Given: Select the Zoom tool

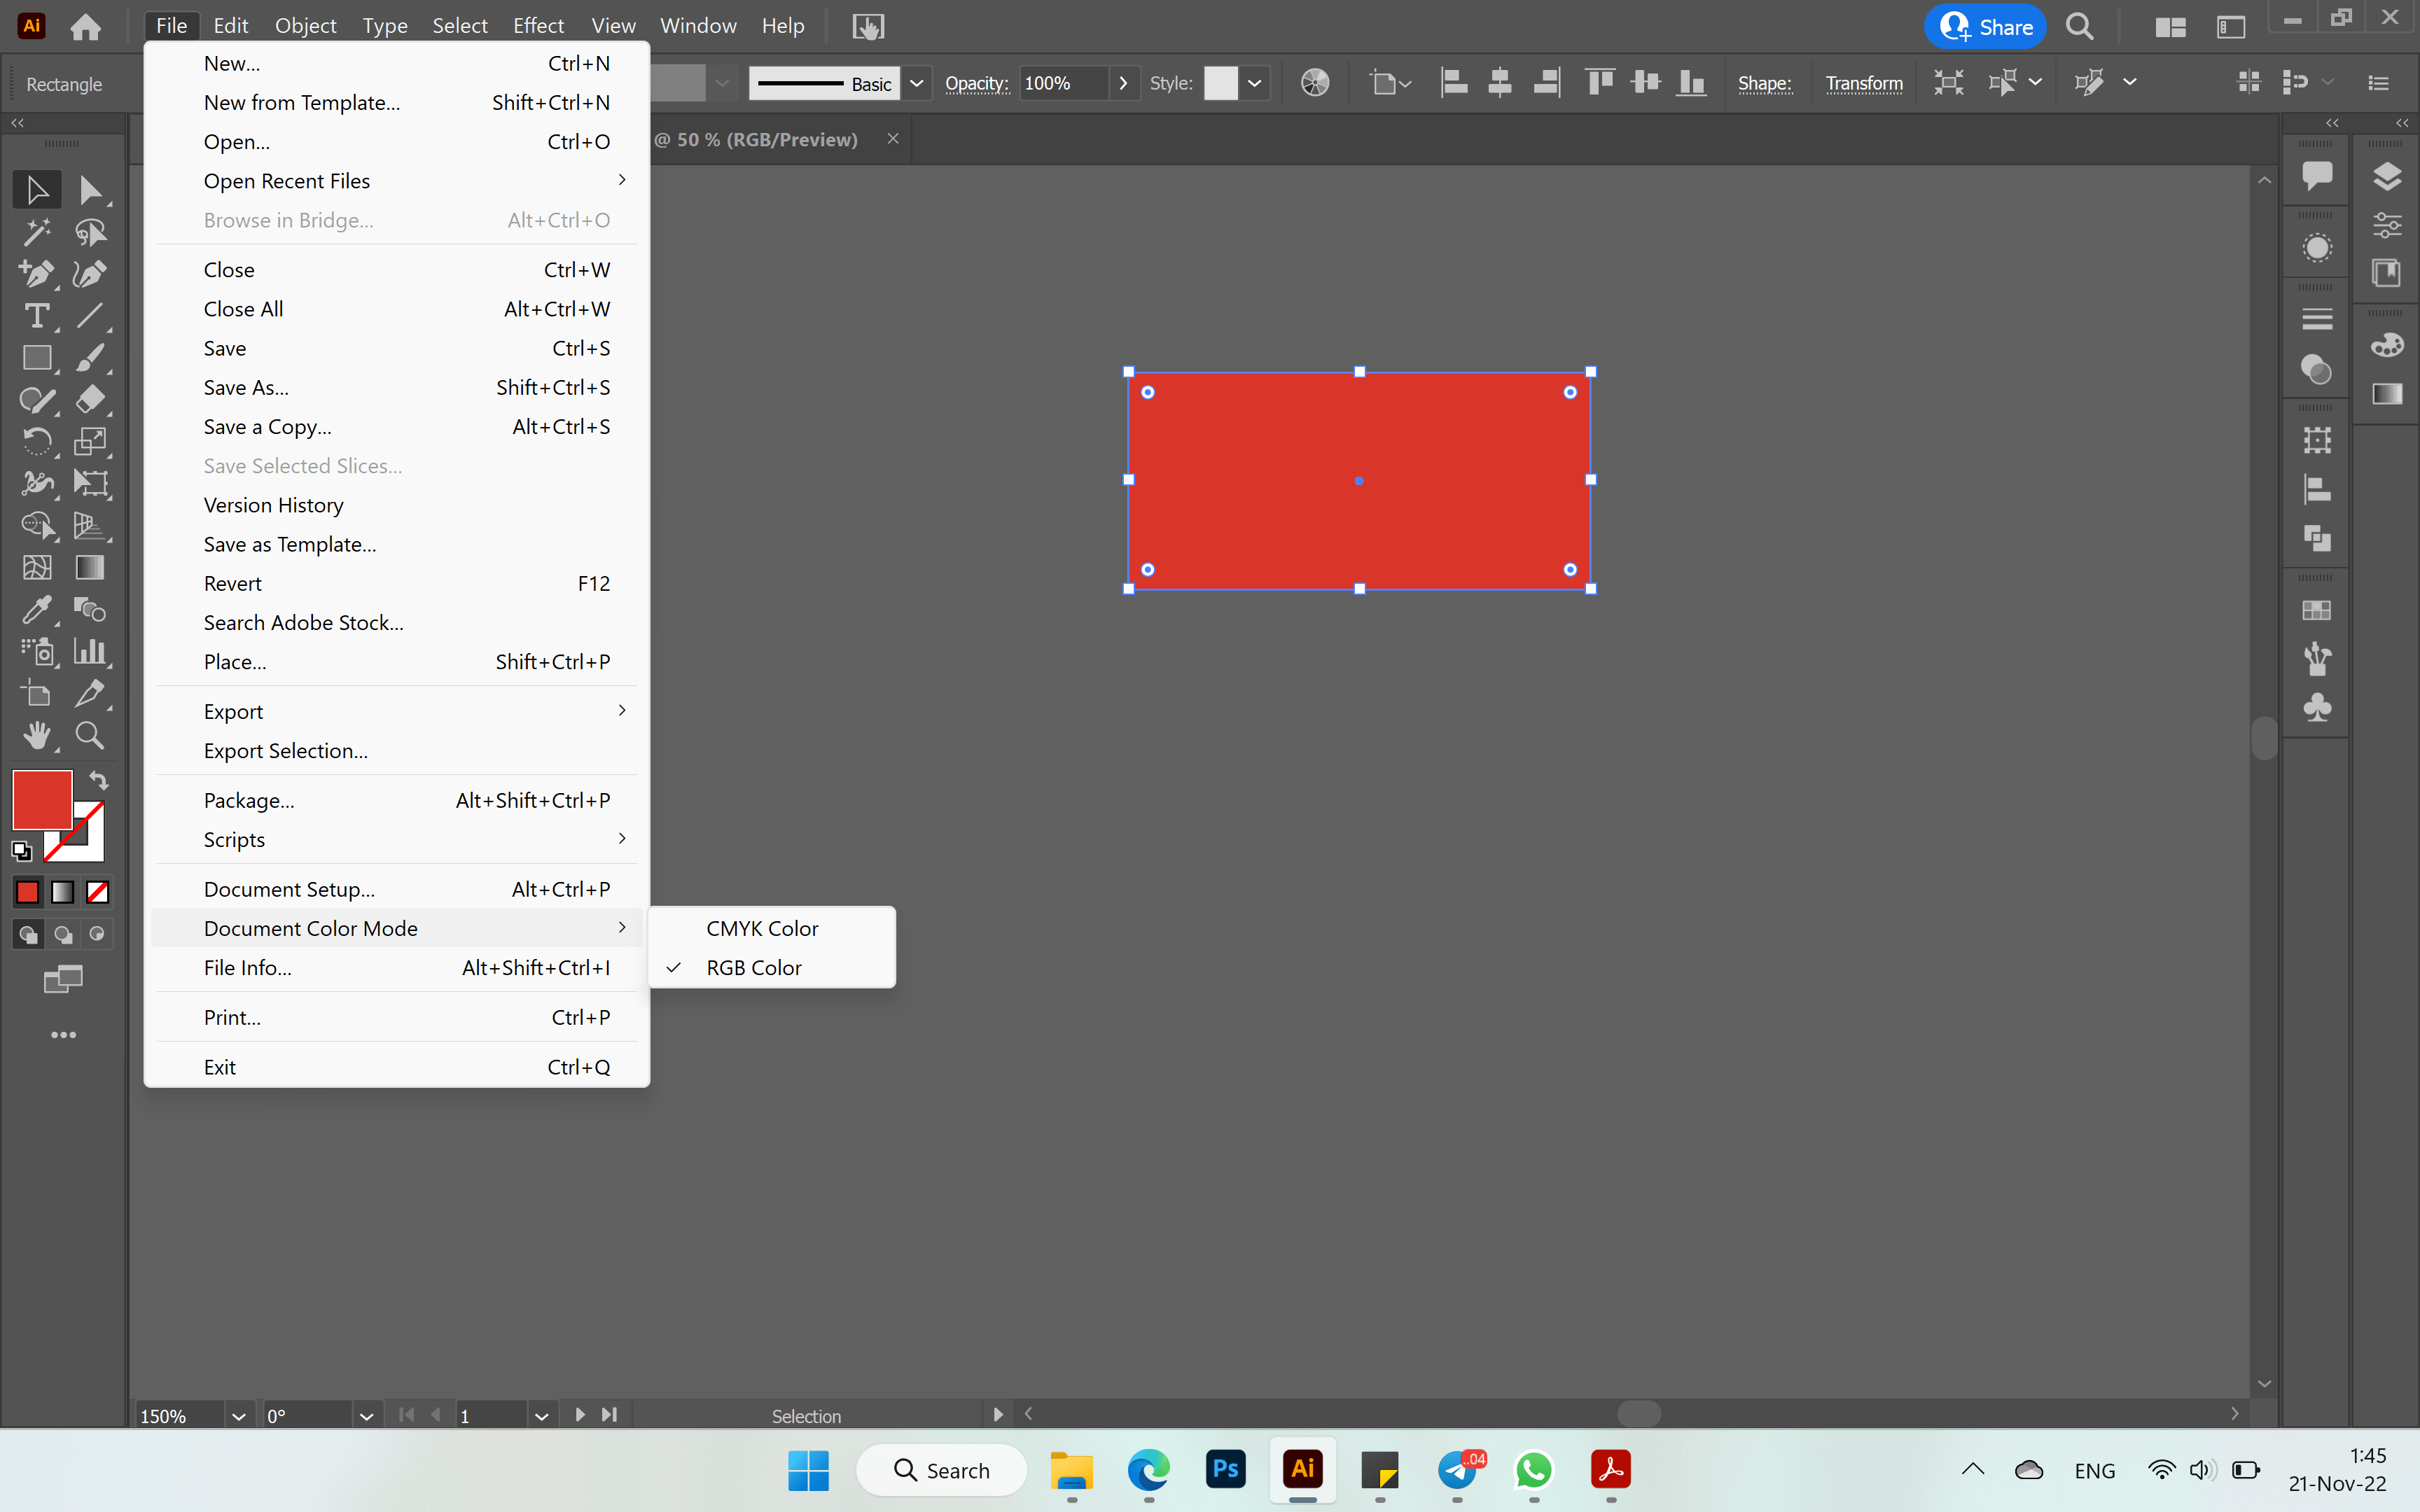Looking at the screenshot, I should [x=89, y=736].
